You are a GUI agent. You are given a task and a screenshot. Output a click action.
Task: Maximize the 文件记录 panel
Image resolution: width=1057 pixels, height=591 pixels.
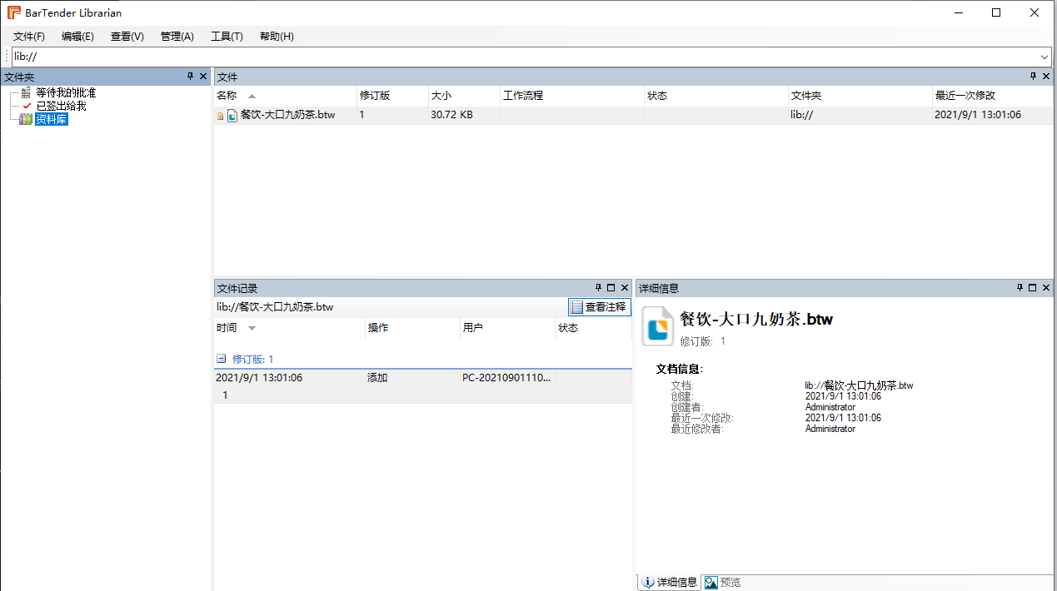[x=611, y=288]
